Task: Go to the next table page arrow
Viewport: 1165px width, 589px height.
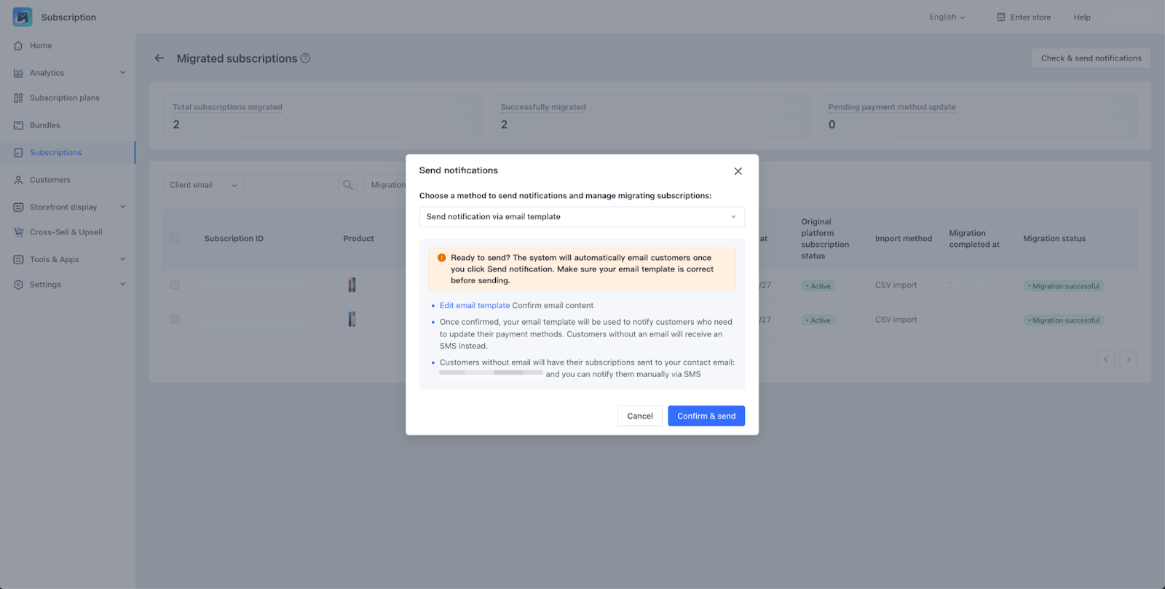Action: (x=1128, y=360)
